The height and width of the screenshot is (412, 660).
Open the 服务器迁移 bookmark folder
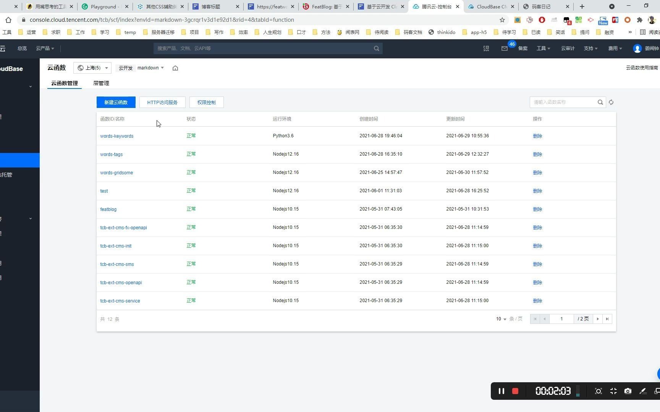click(159, 32)
